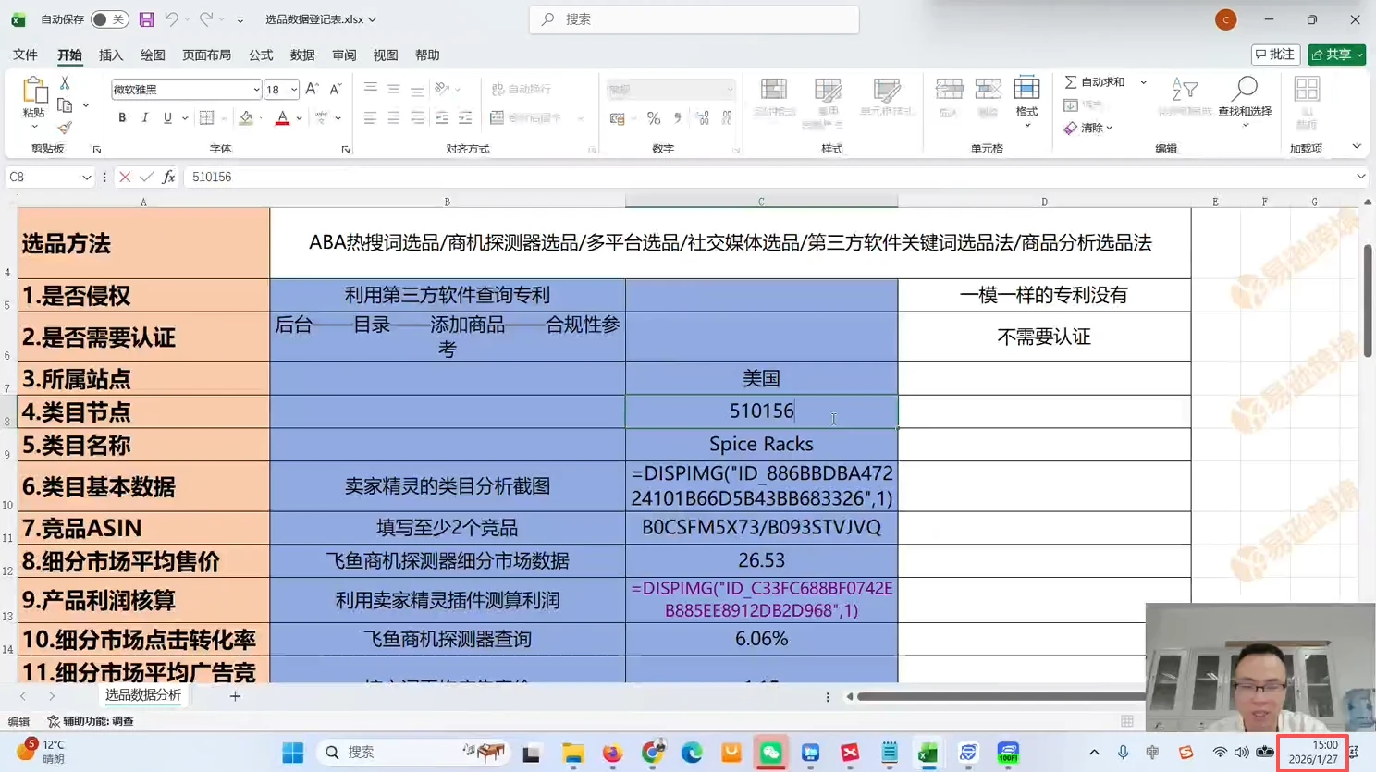Open the 文件 menu

coord(25,55)
